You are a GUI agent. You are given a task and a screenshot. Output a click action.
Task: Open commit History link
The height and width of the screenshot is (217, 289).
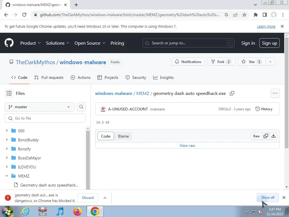(264, 109)
